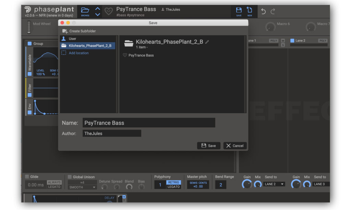Open the Send to LANE 2 dropdown
This screenshot has width=351, height=210.
274,184
